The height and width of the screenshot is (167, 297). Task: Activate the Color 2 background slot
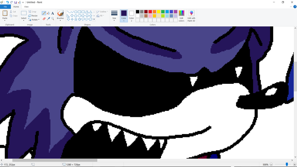pyautogui.click(x=131, y=16)
